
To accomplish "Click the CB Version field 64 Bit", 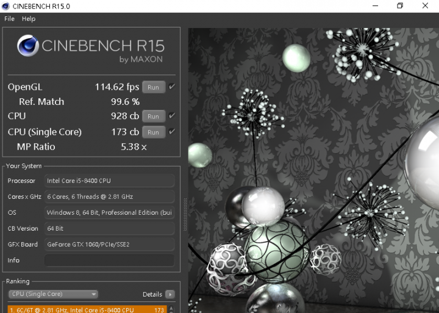I will pyautogui.click(x=110, y=229).
